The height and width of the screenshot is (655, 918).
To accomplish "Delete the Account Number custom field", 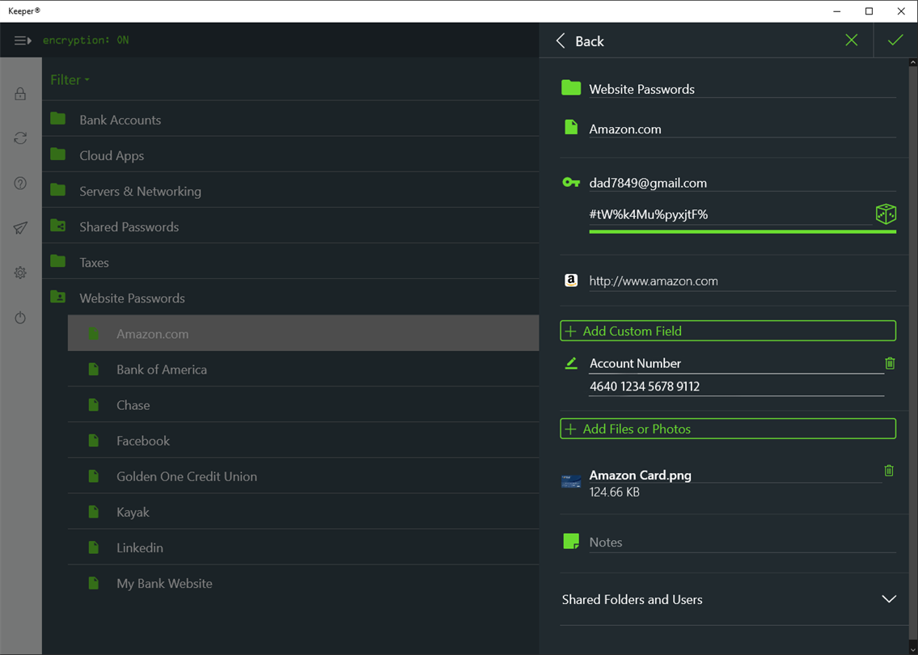I will (890, 364).
